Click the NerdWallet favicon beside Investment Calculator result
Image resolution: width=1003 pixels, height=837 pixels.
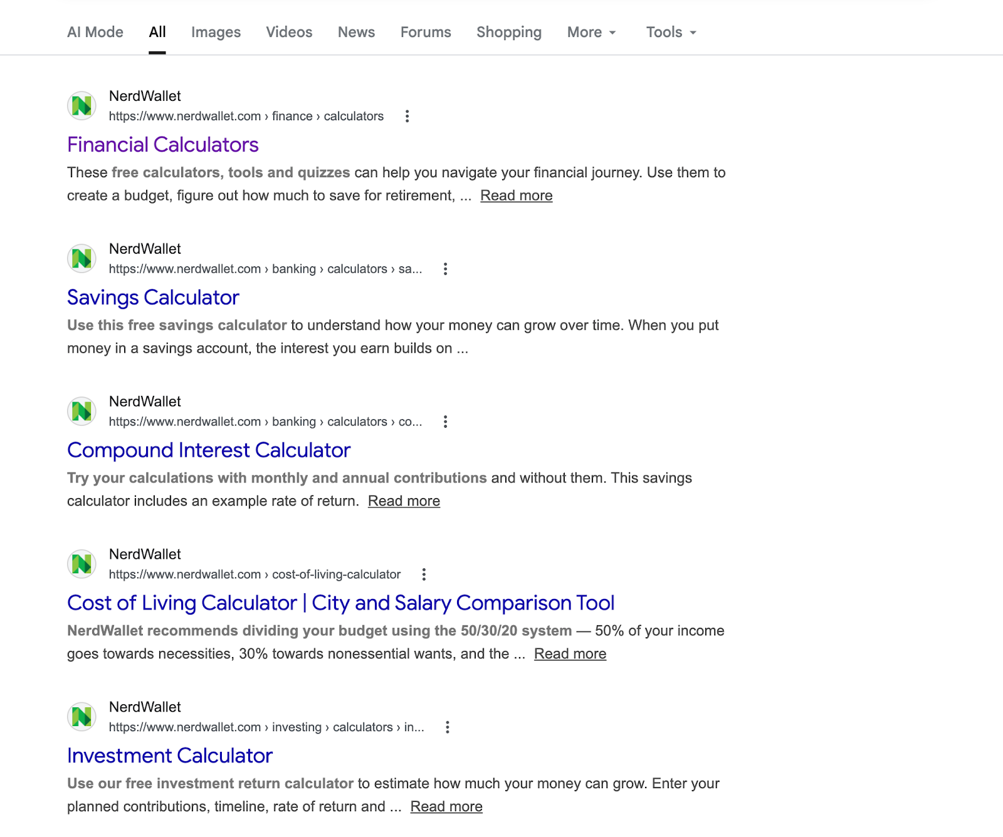pos(81,717)
